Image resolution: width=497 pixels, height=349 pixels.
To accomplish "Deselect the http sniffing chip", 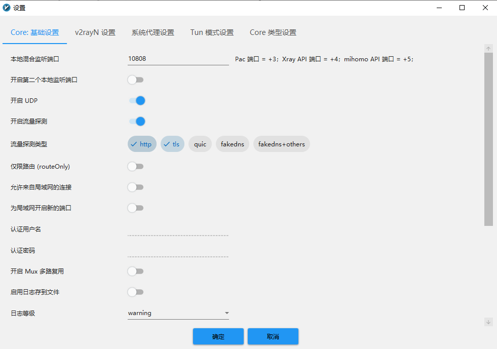I will pos(142,144).
